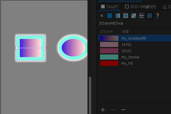Click the rightmost minus button below swatches
Screen dimensions: 171x114
pyautogui.click(x=123, y=110)
